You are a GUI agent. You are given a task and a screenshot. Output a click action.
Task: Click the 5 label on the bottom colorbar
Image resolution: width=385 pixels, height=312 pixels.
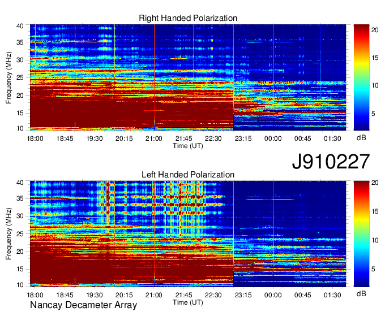pos(373,270)
